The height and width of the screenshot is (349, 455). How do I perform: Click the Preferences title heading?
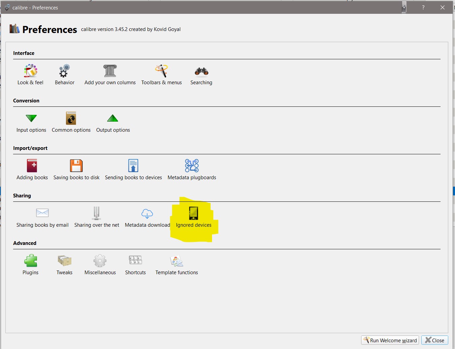[50, 30]
